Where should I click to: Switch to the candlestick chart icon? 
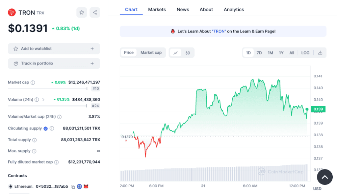coord(188,52)
